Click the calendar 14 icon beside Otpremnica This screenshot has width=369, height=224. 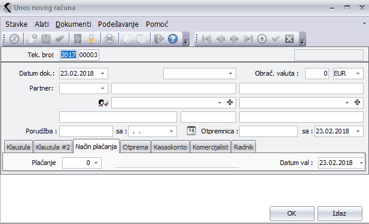click(x=191, y=130)
